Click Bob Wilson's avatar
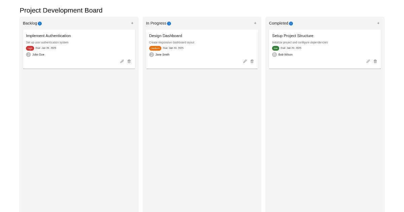This screenshot has width=404, height=212. [274, 55]
